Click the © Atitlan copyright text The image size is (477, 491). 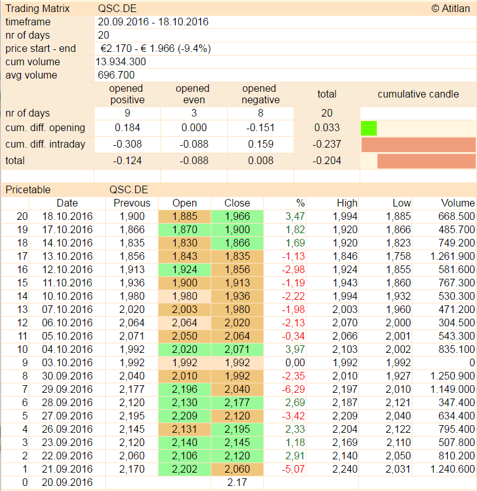point(450,8)
